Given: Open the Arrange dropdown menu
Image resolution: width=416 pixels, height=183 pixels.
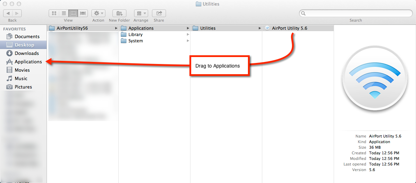Looking at the screenshot, I should pos(141,13).
